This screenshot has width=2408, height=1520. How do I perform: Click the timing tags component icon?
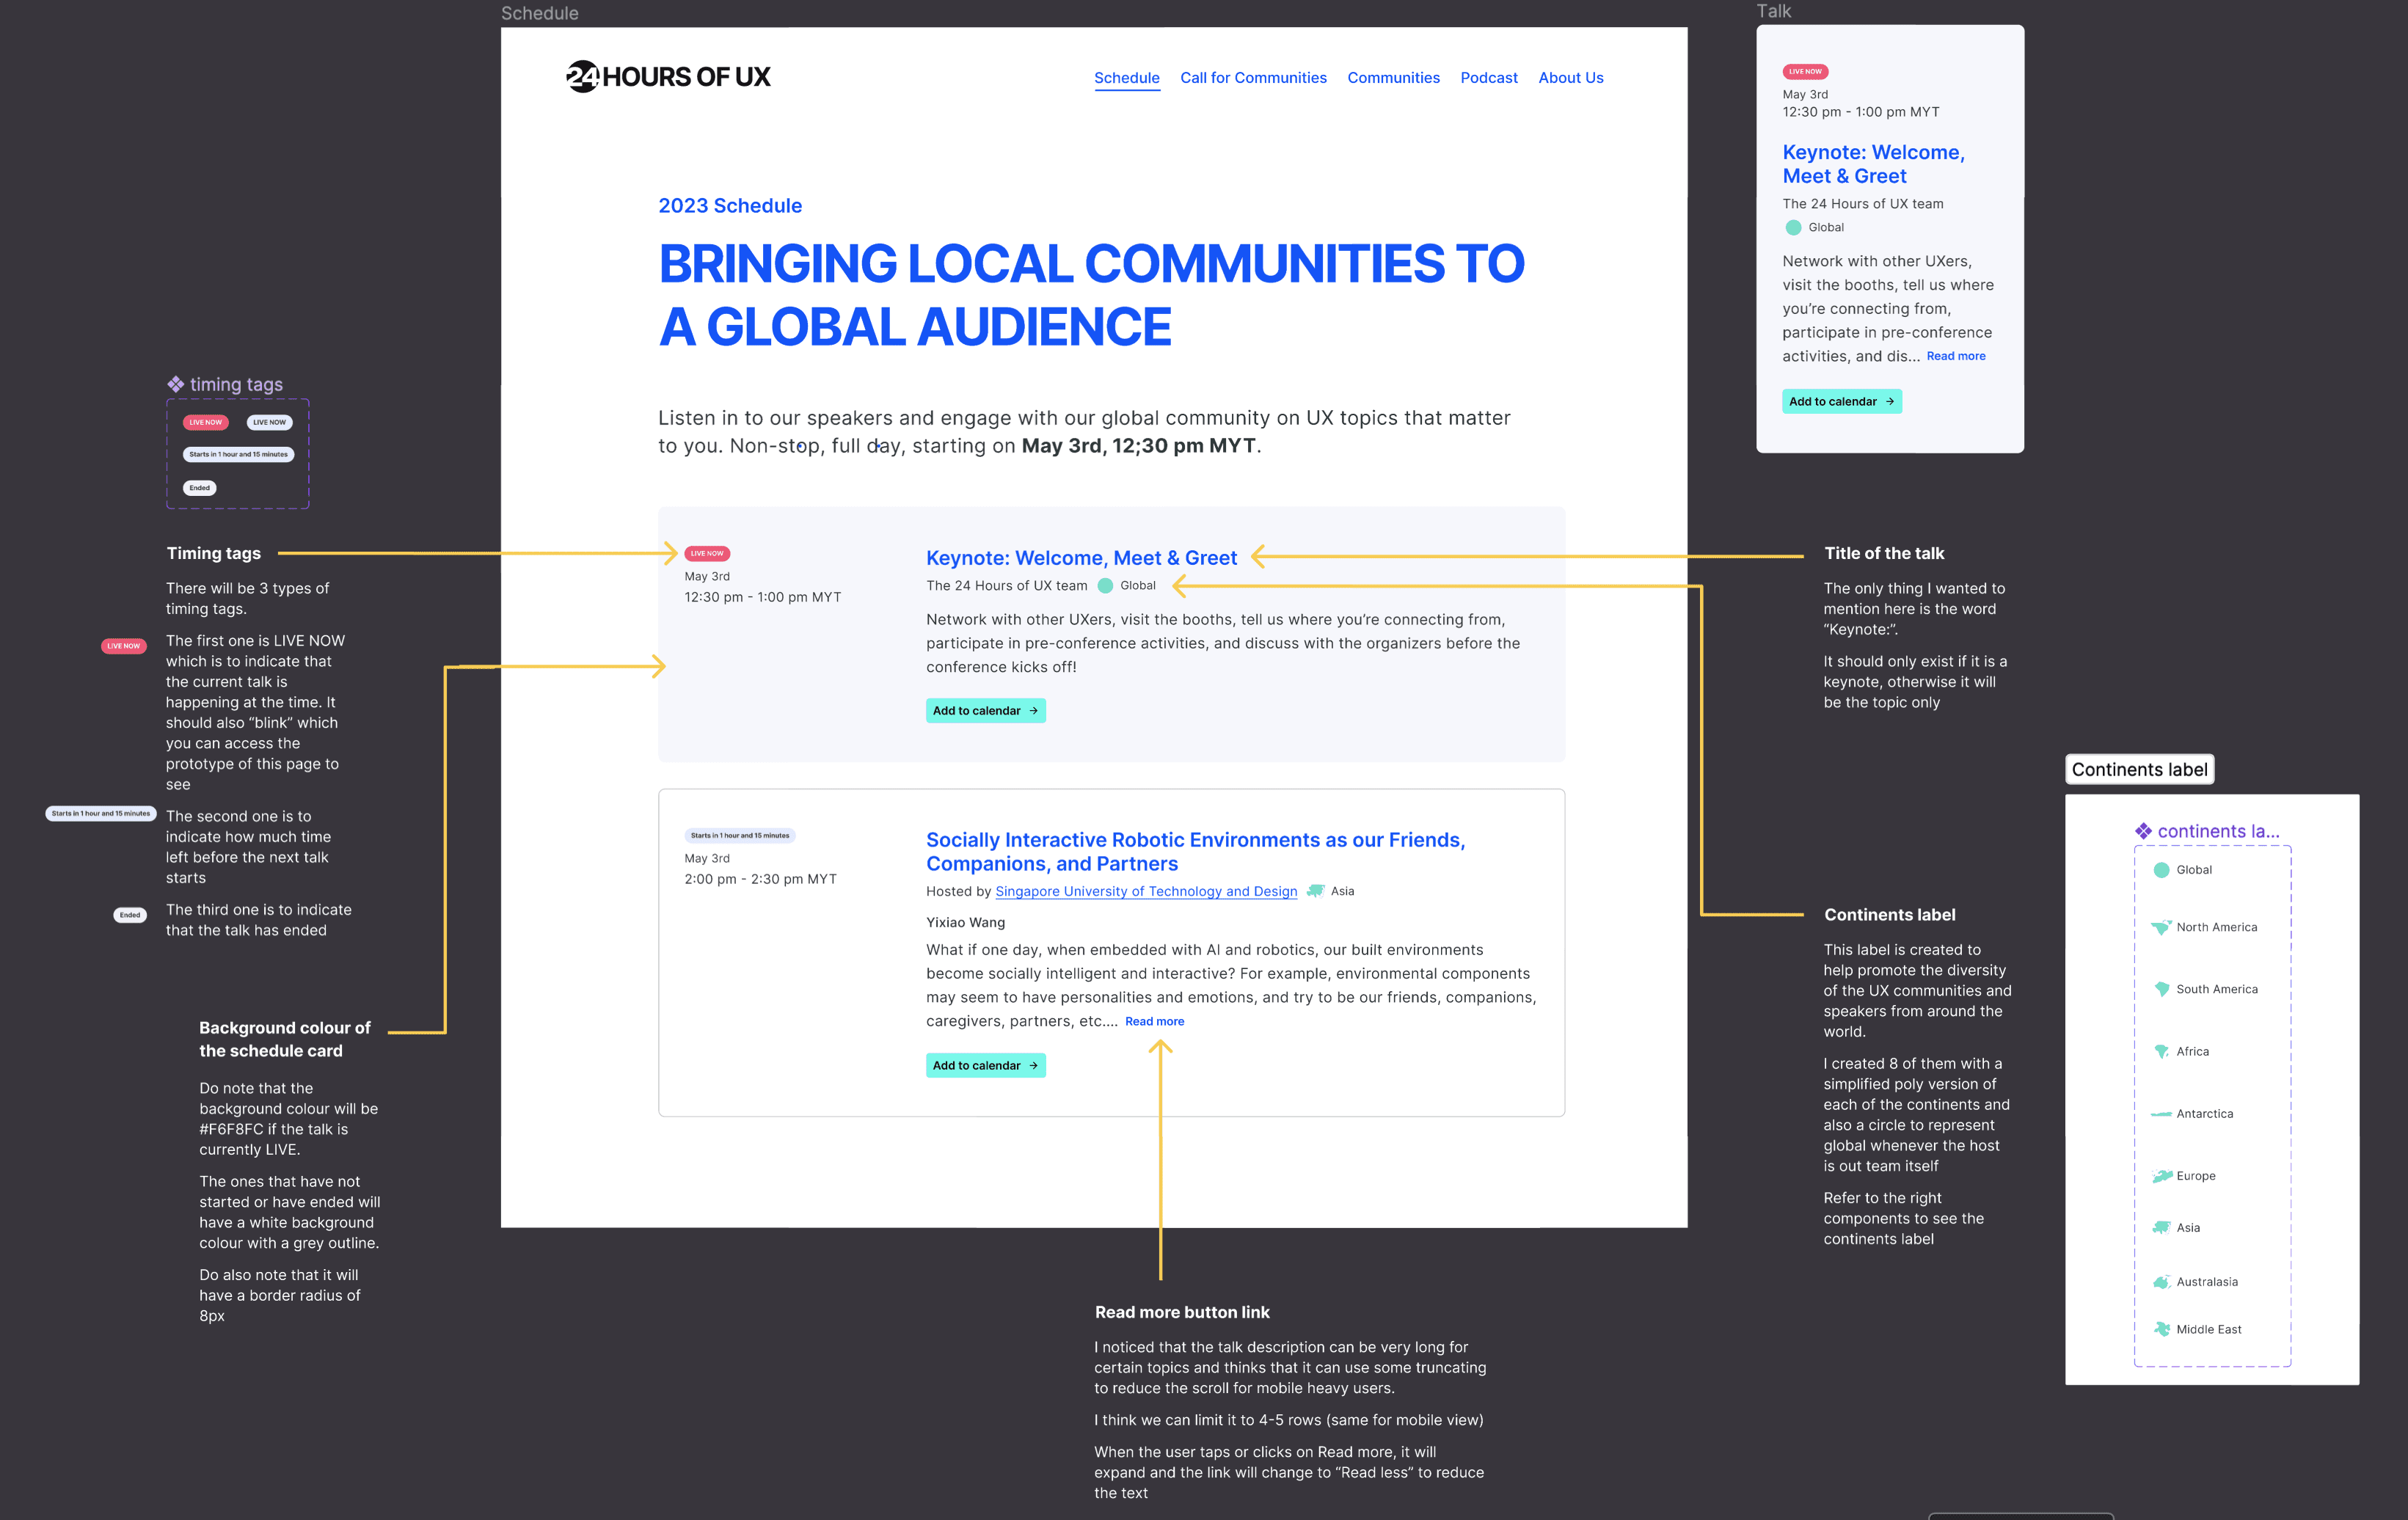175,384
